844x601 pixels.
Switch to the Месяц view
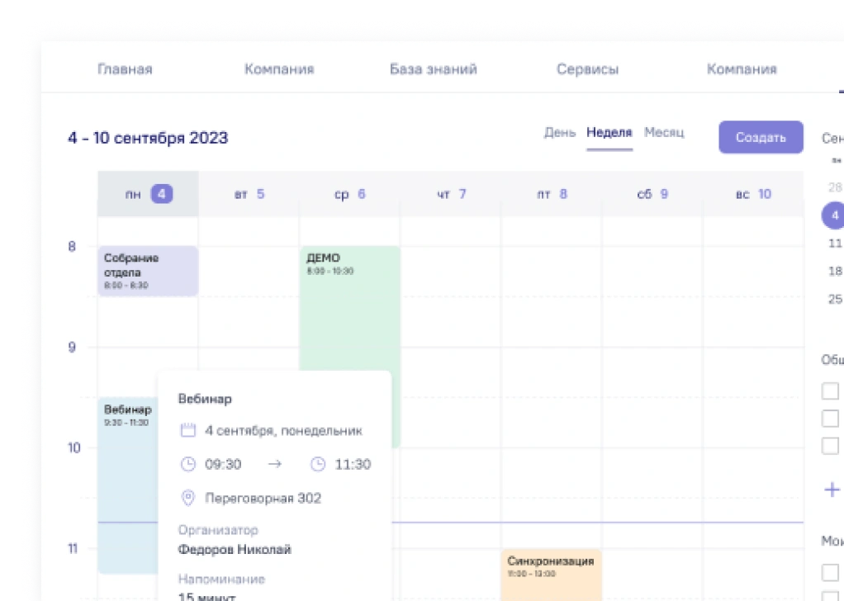click(x=664, y=133)
